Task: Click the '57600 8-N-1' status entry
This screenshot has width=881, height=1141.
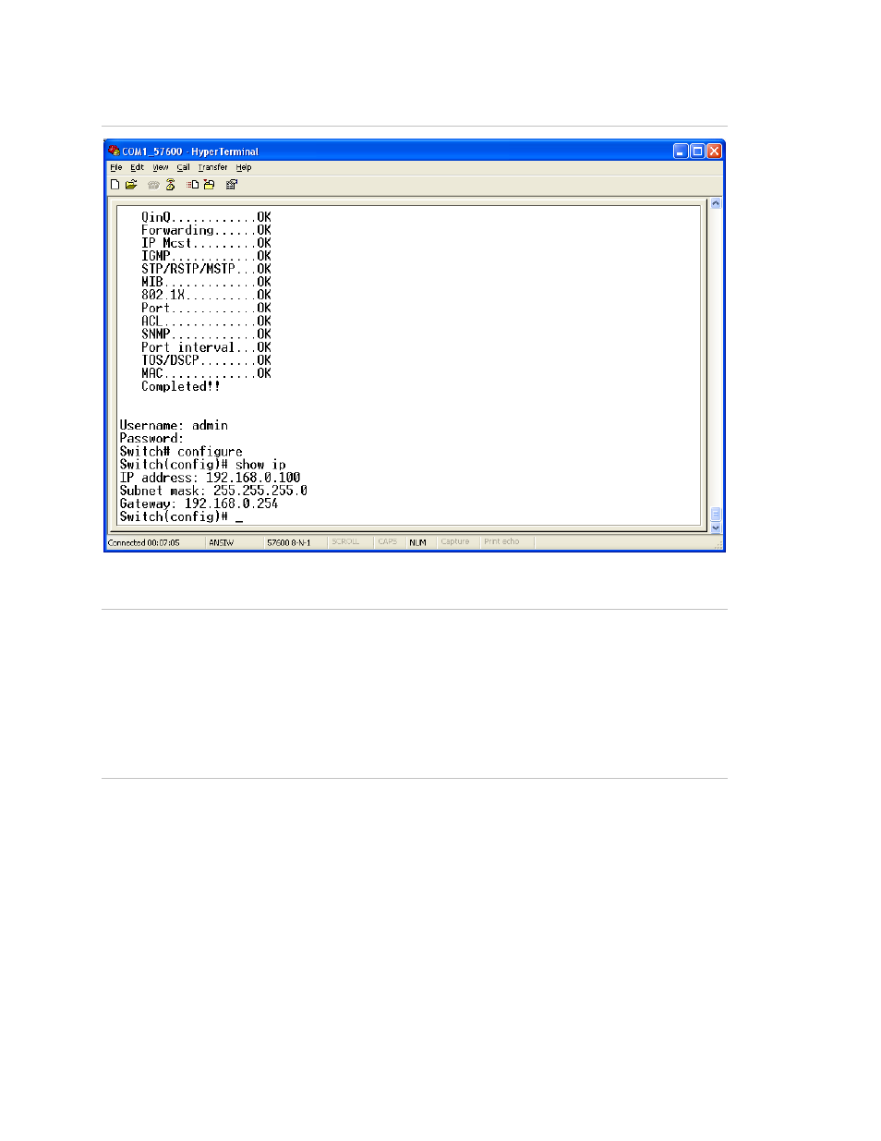Action: [289, 542]
